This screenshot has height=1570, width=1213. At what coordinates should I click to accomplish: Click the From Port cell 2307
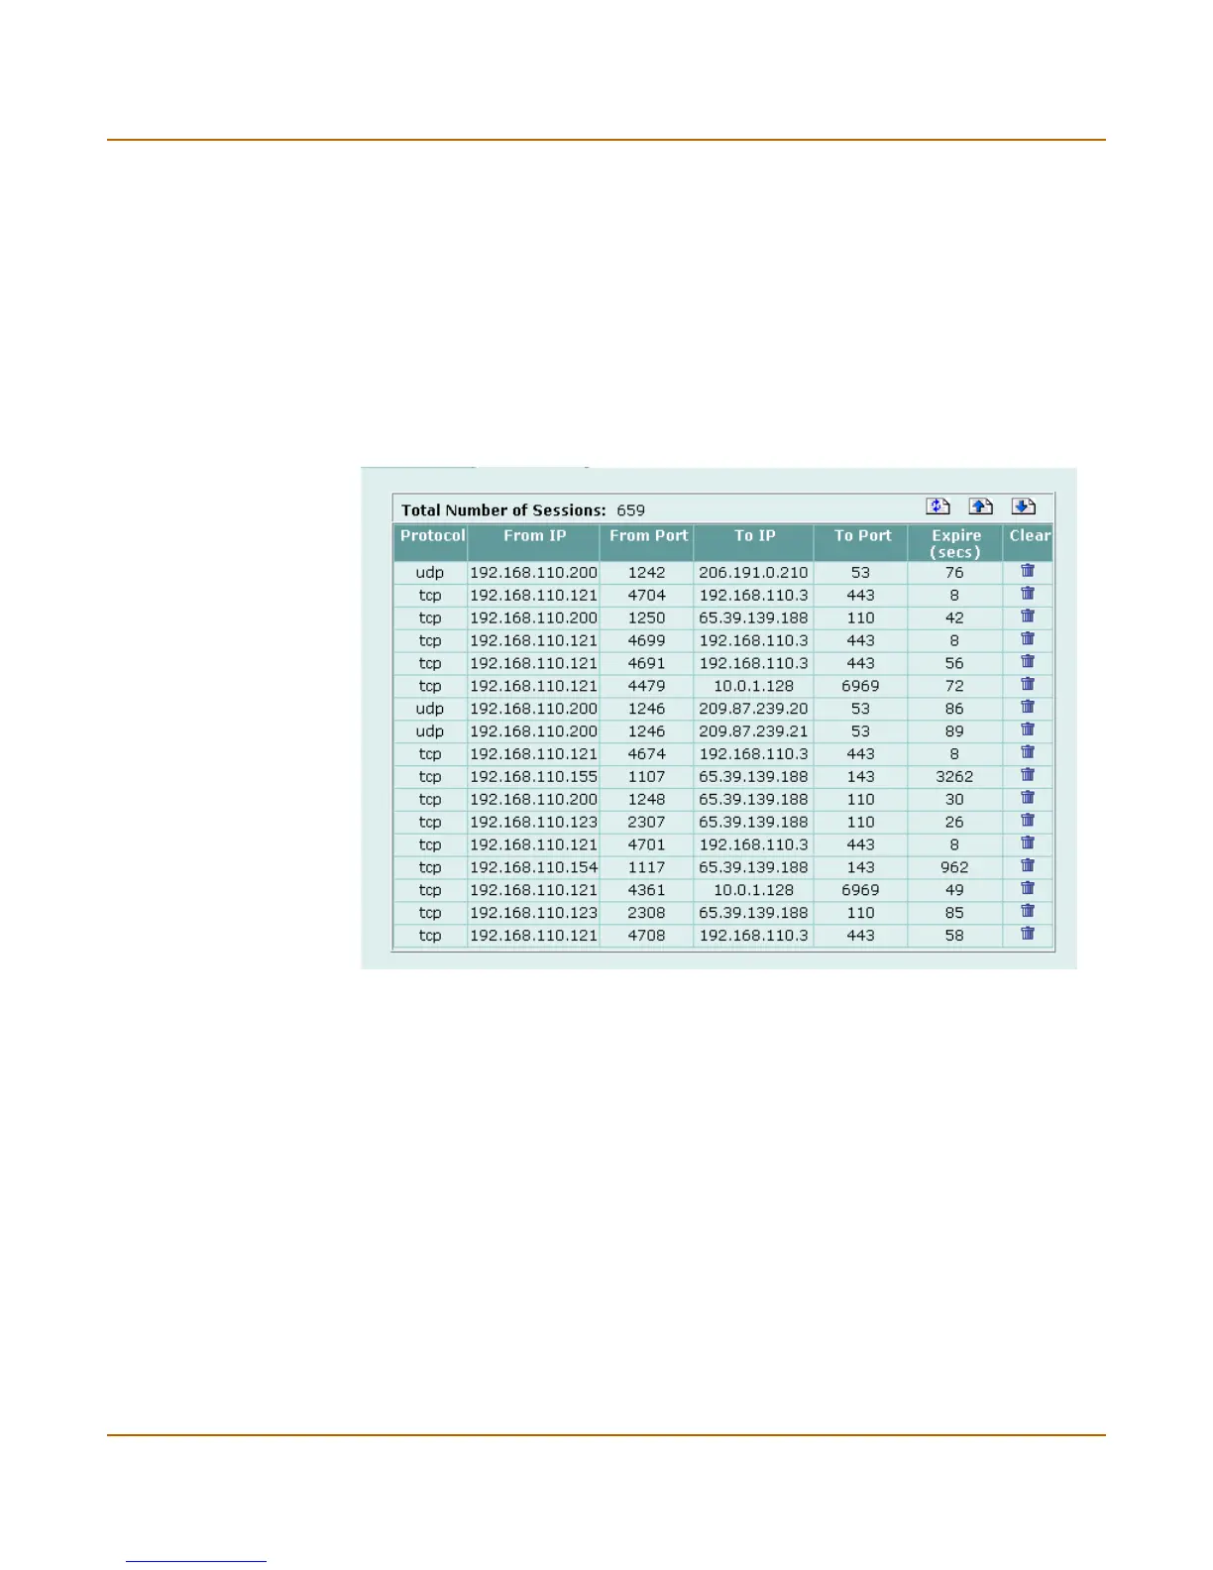click(x=646, y=822)
